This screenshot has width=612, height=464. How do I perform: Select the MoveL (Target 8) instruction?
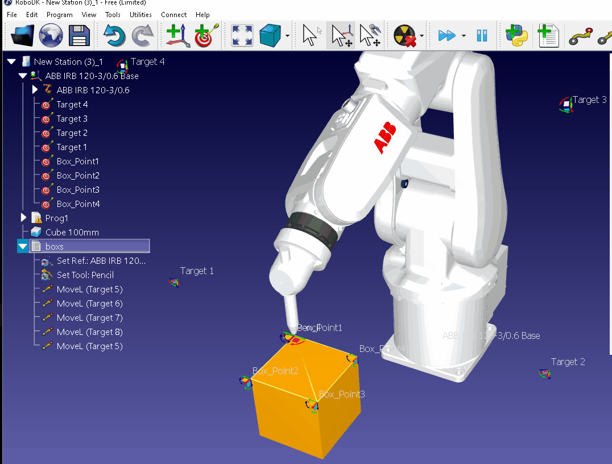(89, 332)
